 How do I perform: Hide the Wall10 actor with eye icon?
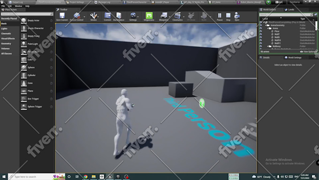pos(261,40)
